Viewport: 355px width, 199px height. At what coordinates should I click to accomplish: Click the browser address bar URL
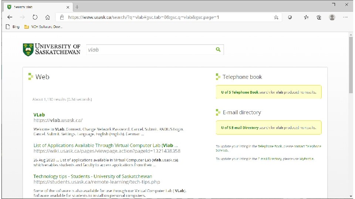click(143, 17)
